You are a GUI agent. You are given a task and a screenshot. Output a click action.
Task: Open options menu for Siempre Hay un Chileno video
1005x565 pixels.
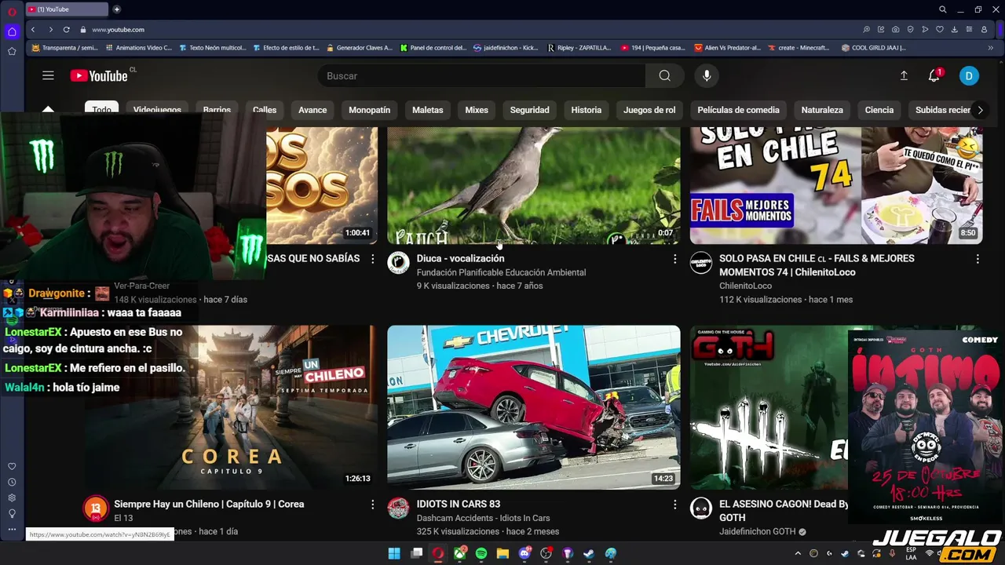(373, 505)
